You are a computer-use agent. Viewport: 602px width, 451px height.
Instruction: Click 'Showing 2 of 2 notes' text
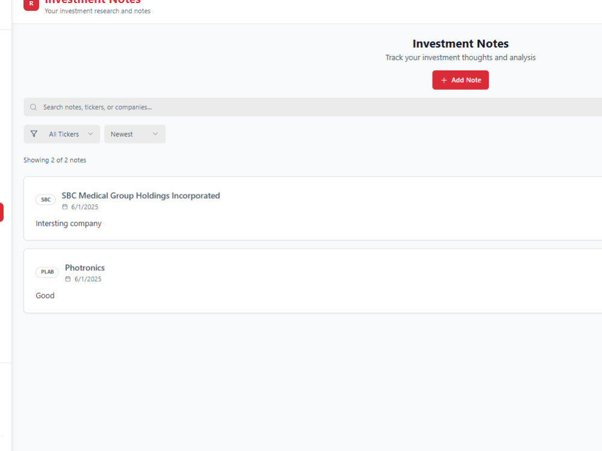55,160
